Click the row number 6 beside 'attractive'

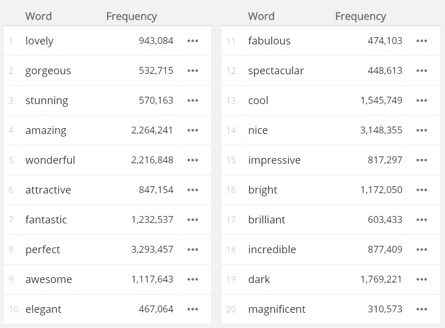[11, 190]
